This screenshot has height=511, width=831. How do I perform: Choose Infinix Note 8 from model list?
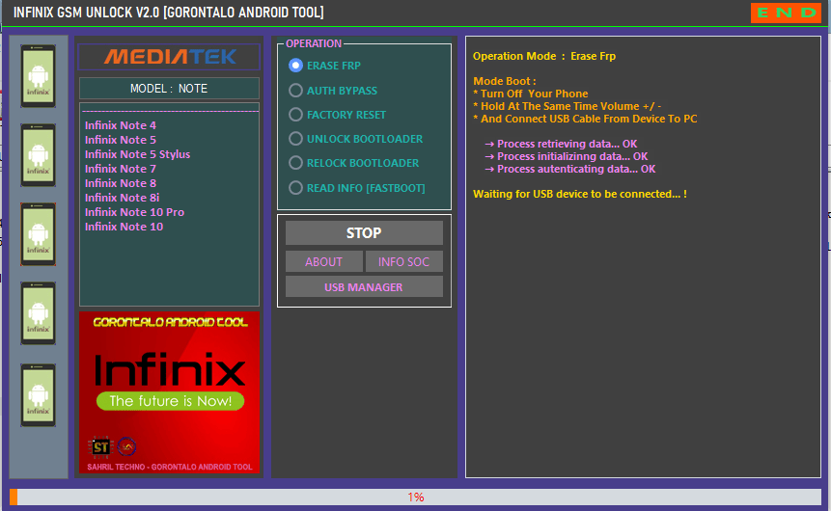coord(121,183)
